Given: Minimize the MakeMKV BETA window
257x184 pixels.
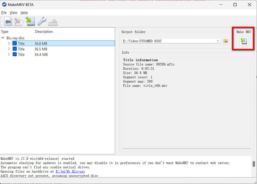Looking at the screenshot, I should tap(221, 4).
